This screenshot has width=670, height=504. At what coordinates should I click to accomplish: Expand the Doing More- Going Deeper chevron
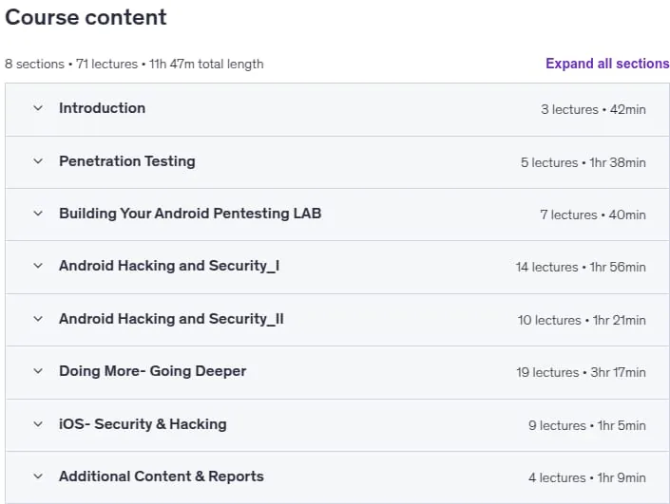coord(38,371)
